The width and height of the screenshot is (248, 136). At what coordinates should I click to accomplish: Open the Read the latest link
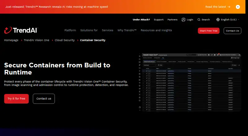click(218, 7)
